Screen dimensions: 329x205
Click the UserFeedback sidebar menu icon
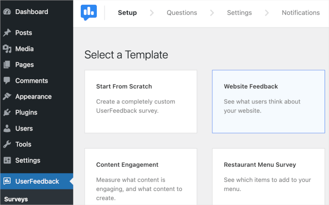[7, 181]
